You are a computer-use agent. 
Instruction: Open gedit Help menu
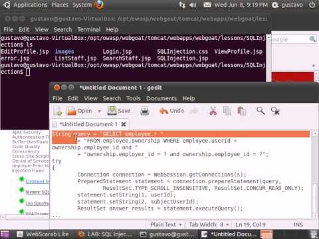point(189,98)
